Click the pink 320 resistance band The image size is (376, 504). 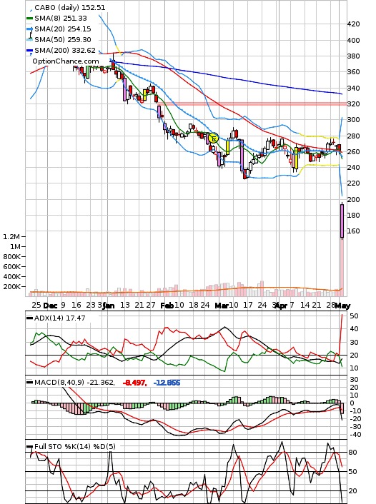click(258, 104)
